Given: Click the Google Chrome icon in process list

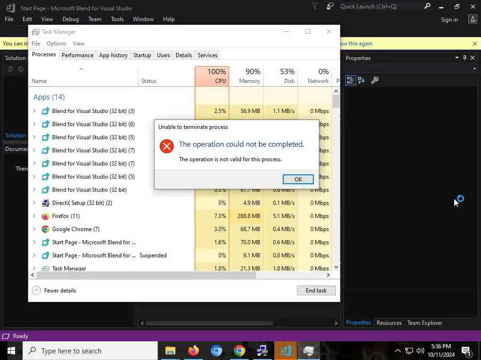Looking at the screenshot, I should 46,229.
